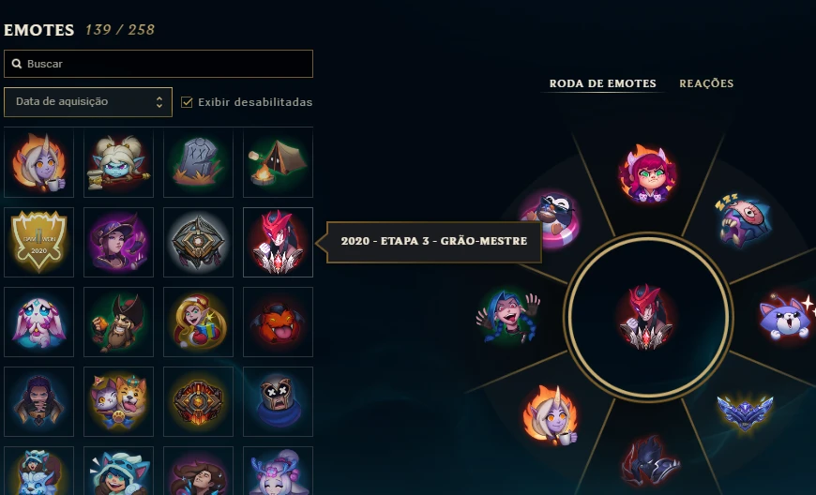Image resolution: width=816 pixels, height=495 pixels.
Task: Select the Santa elf with gift emote
Action: pos(198,322)
